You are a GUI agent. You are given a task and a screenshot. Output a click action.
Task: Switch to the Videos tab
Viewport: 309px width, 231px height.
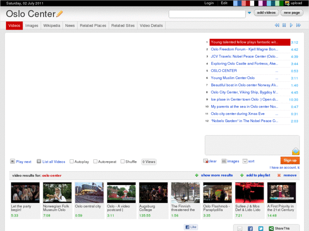[14, 25]
